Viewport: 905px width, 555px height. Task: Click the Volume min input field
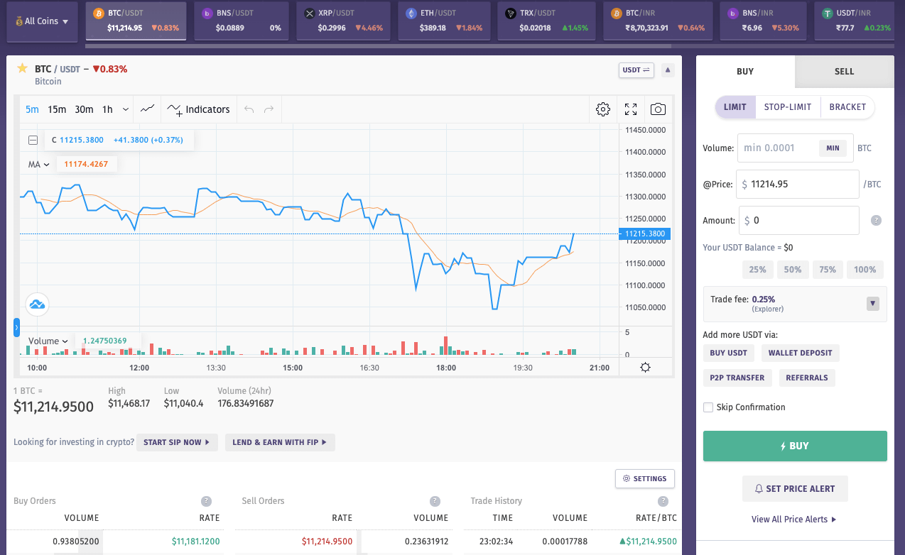tap(778, 148)
